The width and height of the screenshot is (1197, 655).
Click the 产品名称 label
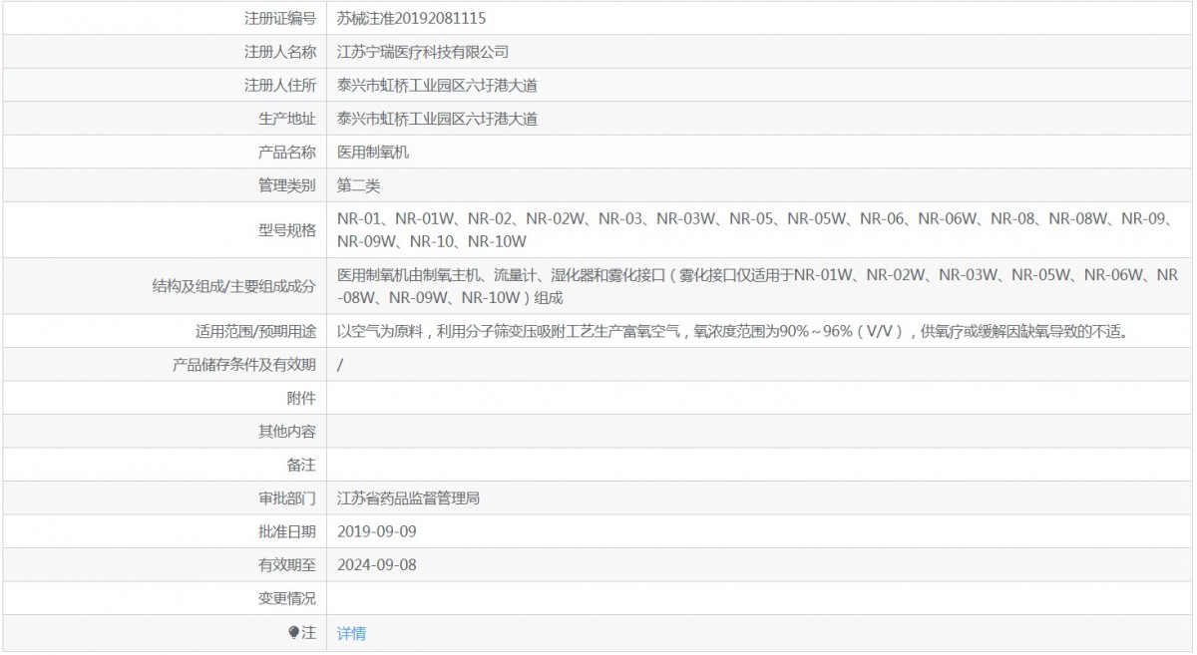point(287,153)
